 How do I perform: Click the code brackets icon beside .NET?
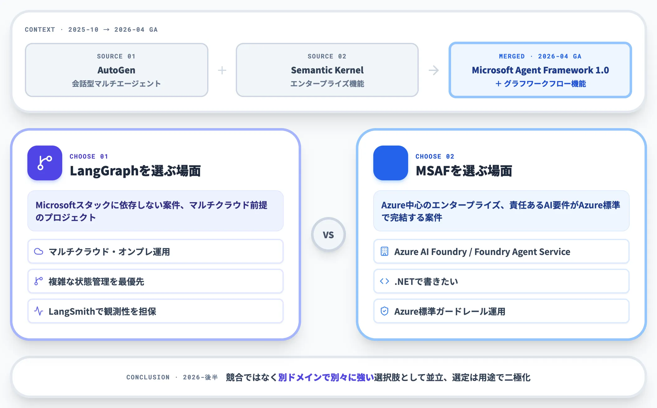click(384, 281)
